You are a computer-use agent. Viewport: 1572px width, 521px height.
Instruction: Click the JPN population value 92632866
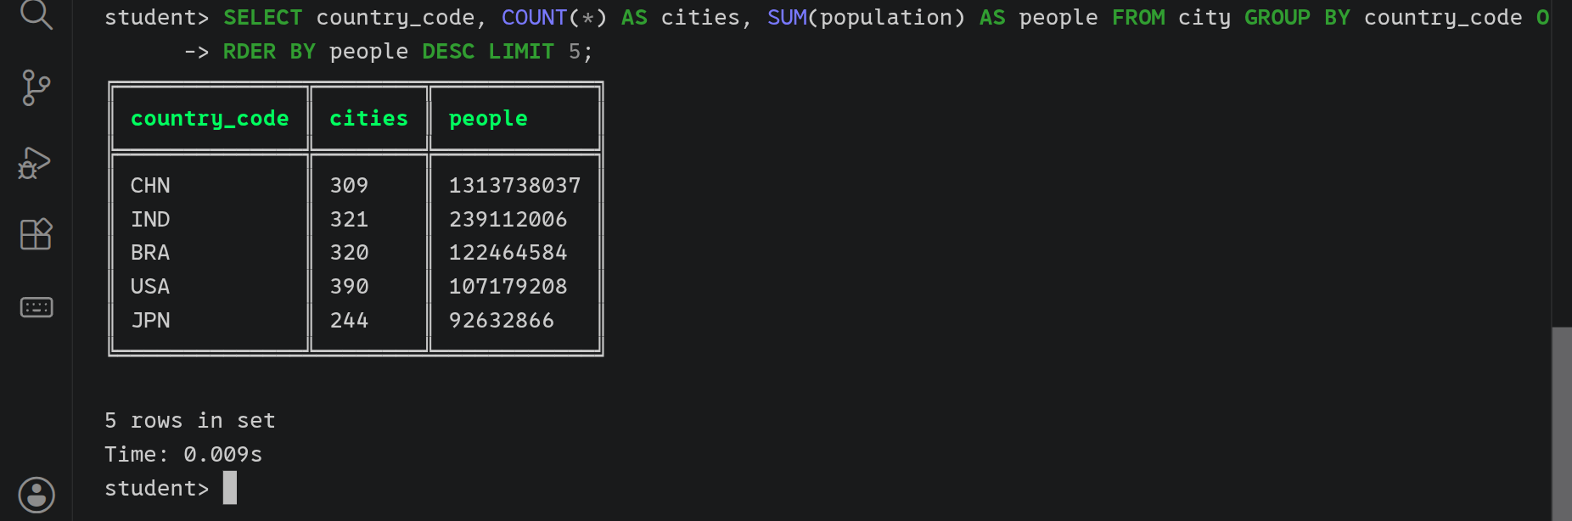click(501, 320)
